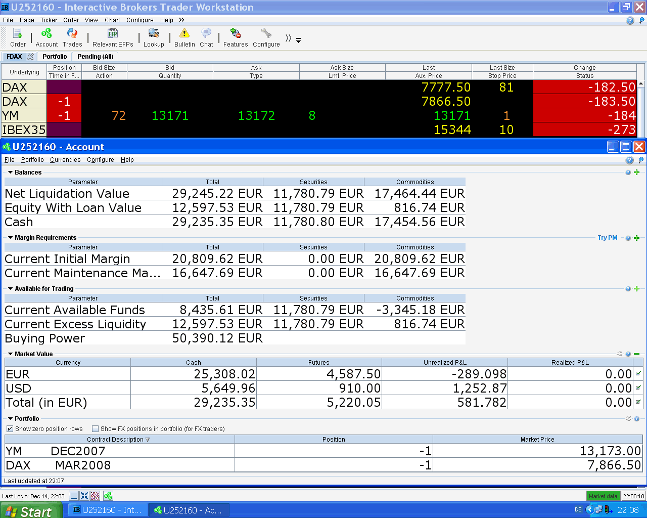Viewport: 647px width, 518px height.
Task: Collapse the Available for Trading section
Action: coord(10,289)
